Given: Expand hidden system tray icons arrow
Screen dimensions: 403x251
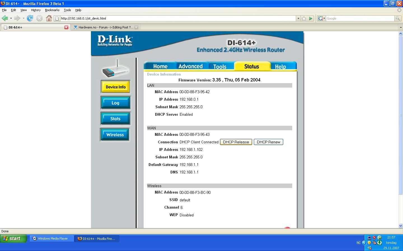Looking at the screenshot, I should [364, 243].
